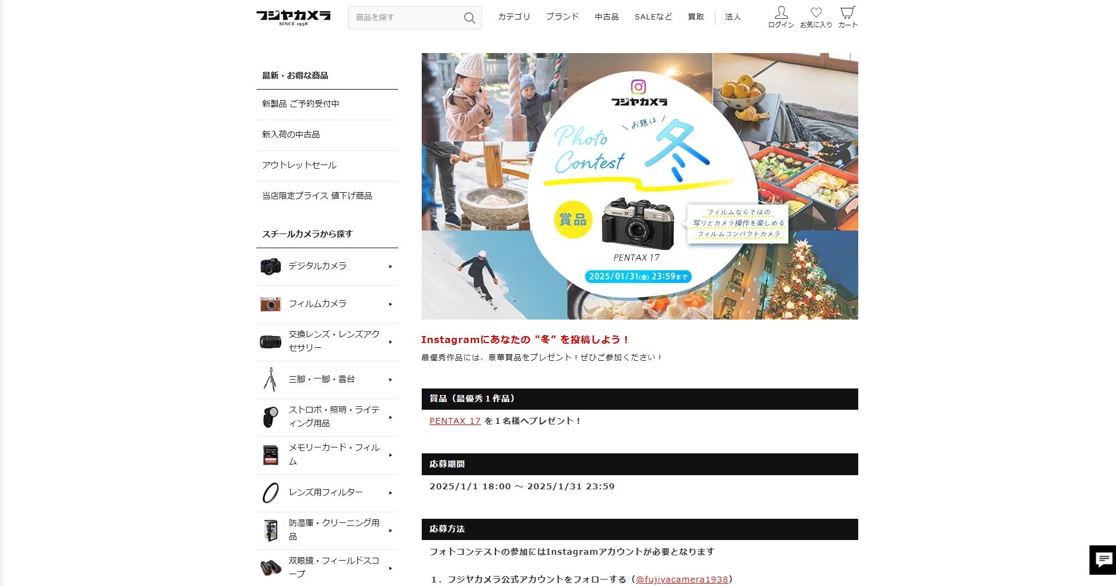Viewport: 1116px width, 586px height.
Task: Click the interchangeable lens category icon
Action: [x=271, y=341]
